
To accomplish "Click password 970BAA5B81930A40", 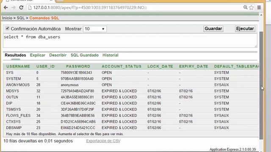I will (77, 79).
